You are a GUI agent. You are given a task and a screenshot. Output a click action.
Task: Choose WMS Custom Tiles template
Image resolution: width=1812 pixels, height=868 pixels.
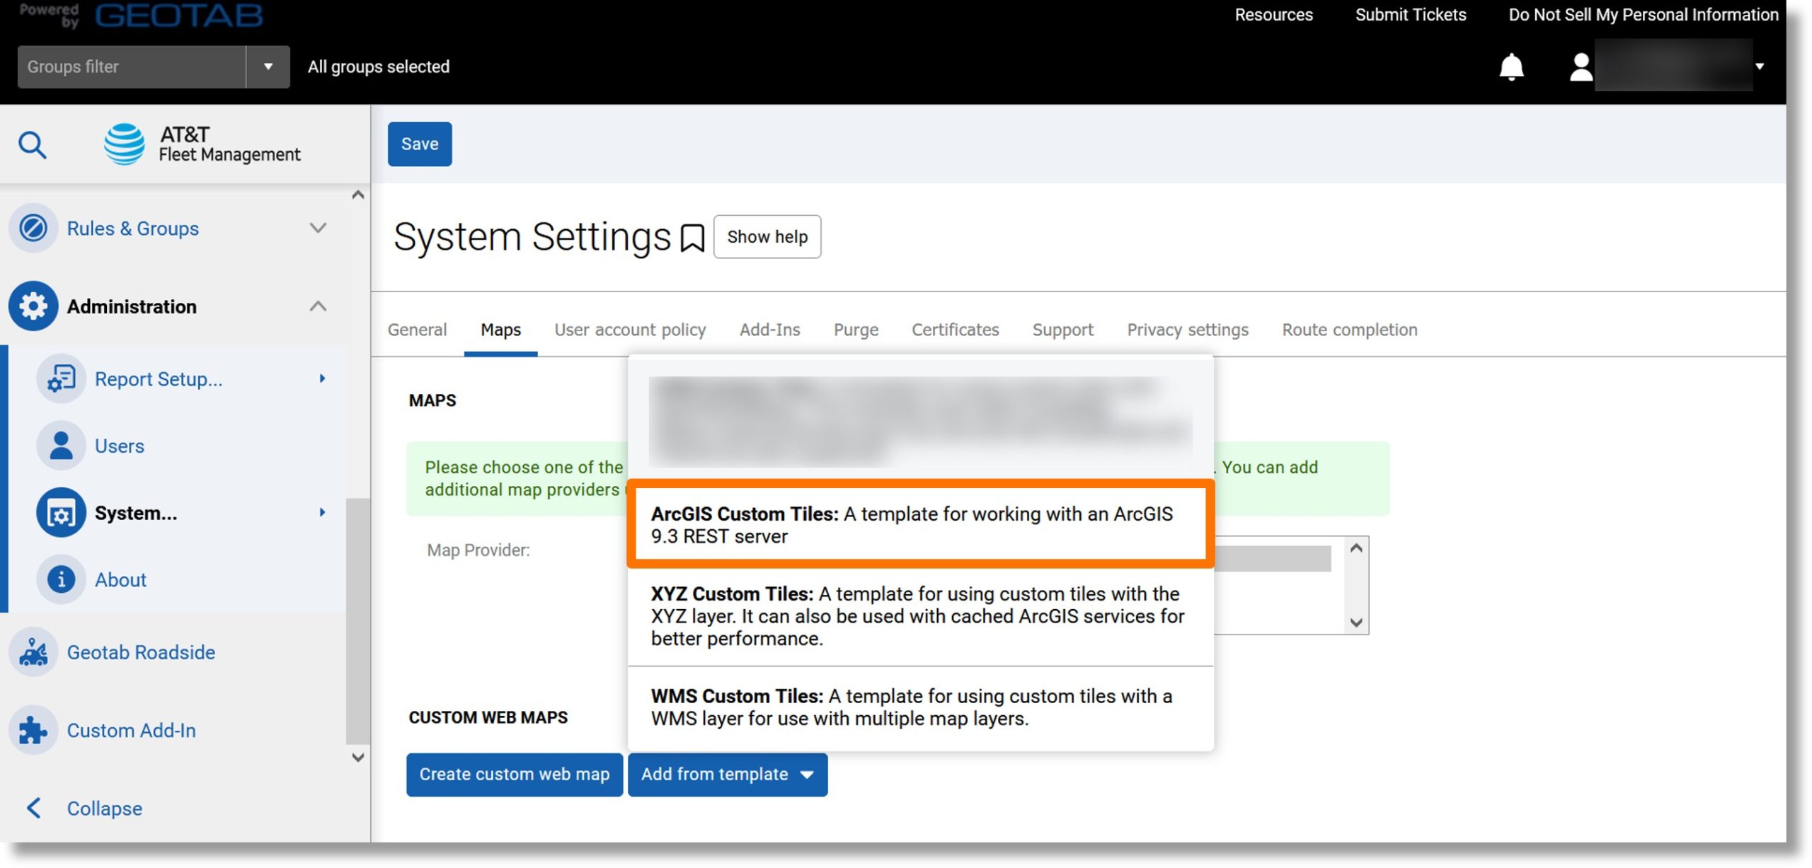(x=921, y=707)
